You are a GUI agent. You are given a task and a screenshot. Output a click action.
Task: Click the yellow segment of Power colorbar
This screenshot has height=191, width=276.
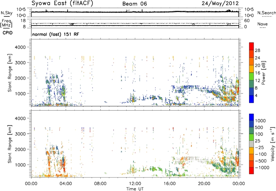(x=252, y=69)
